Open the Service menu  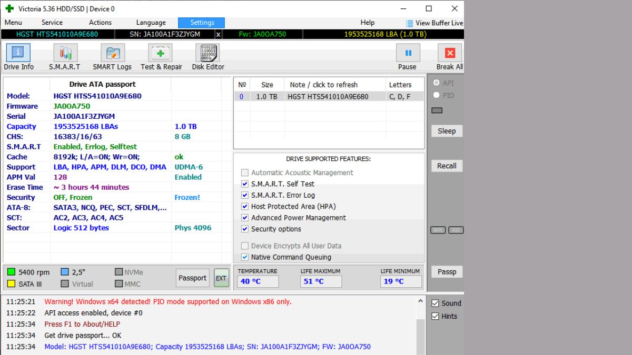[52, 23]
